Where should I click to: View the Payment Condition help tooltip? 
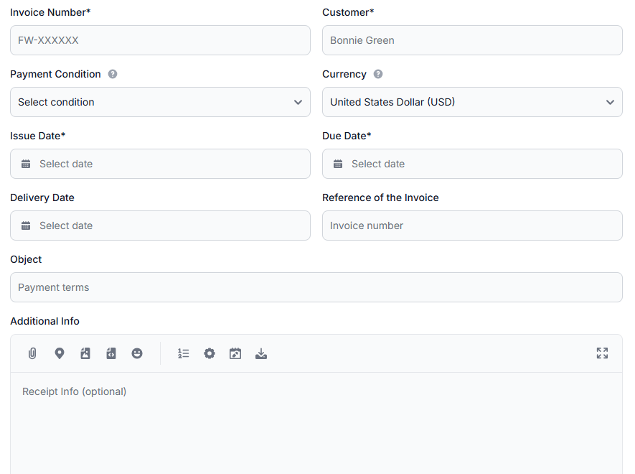coord(113,74)
